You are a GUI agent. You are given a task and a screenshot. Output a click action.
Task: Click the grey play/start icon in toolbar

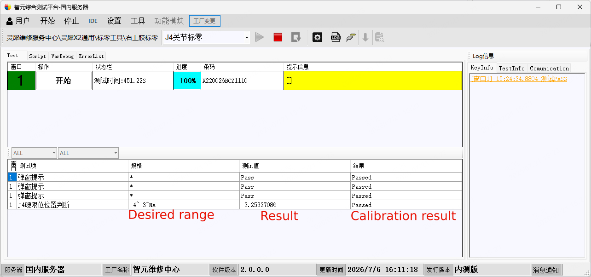click(x=260, y=37)
